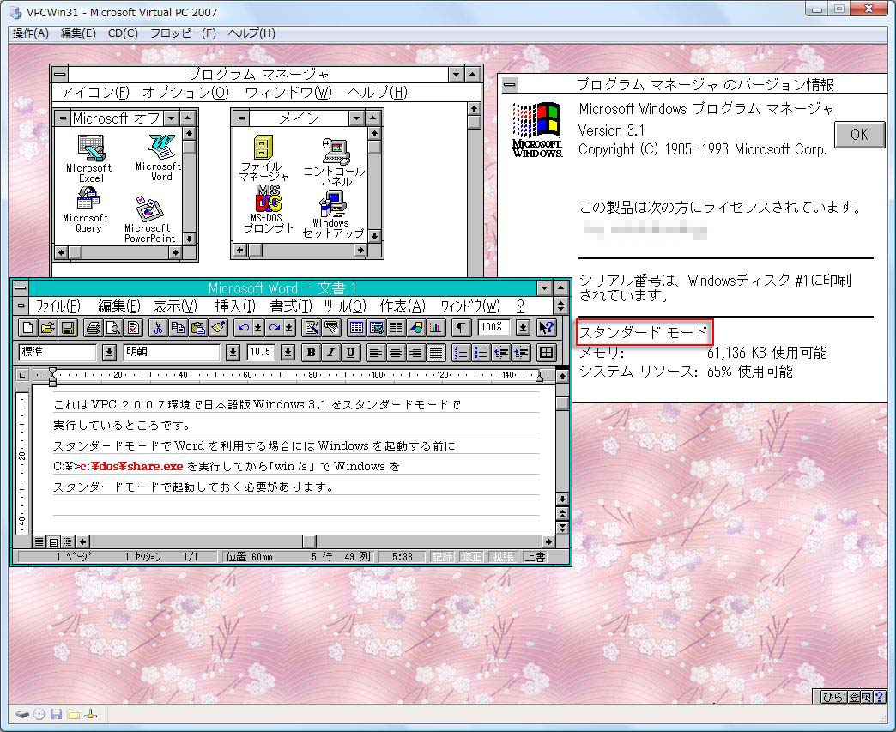Click the Redo arrow icon

tap(275, 328)
